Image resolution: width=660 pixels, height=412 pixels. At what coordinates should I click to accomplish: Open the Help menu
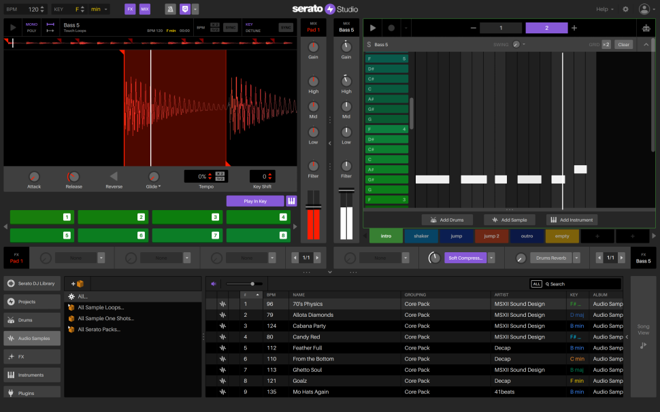[604, 9]
